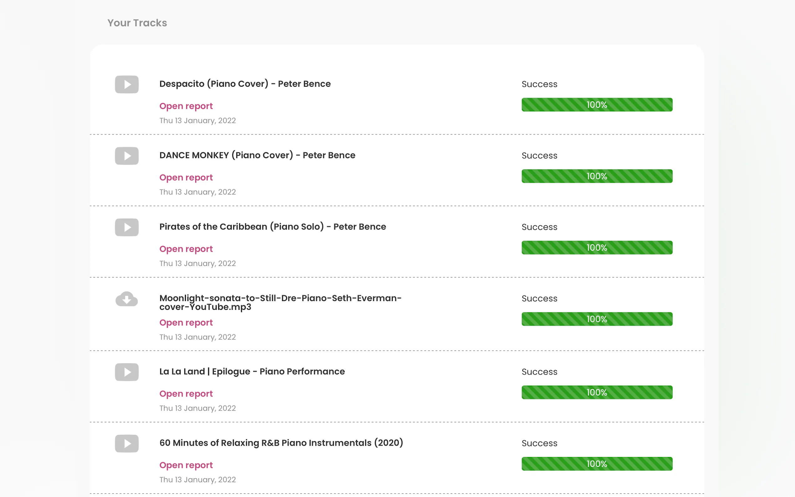The width and height of the screenshot is (795, 497).
Task: Click play icon for La La Land Epilogue
Action: click(x=126, y=372)
